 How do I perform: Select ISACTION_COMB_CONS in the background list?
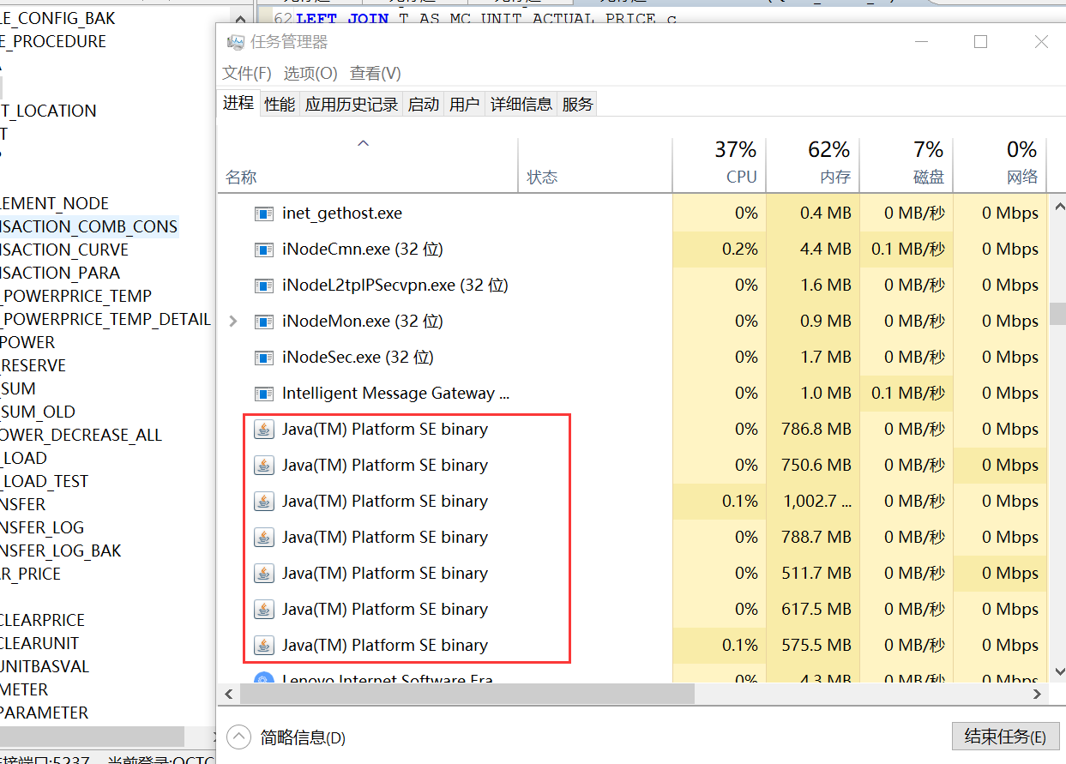[89, 226]
